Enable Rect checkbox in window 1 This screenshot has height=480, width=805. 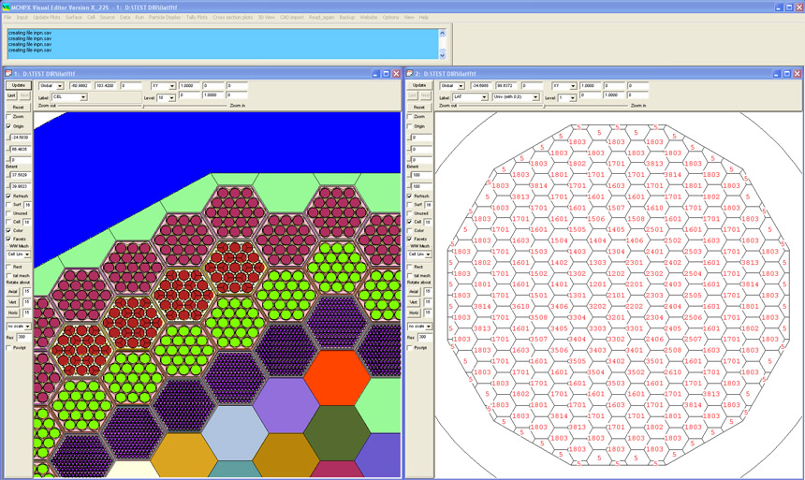click(8, 267)
